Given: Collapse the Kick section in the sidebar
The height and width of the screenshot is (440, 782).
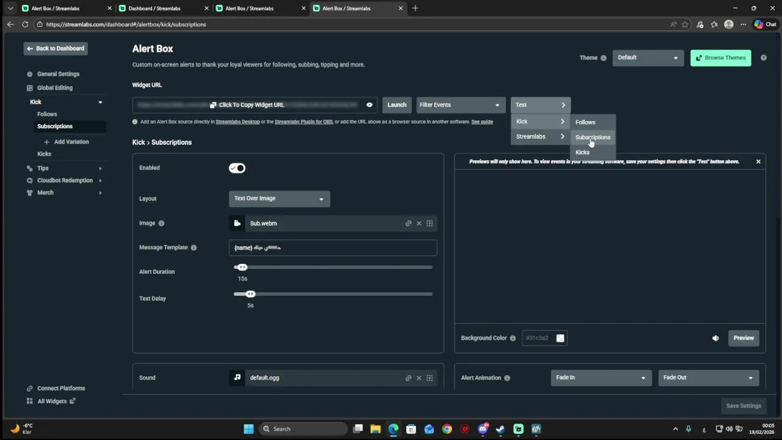Looking at the screenshot, I should [100, 102].
